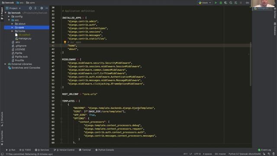Open the Services tool window tab
Image resolution: width=277 pixels, height=156 pixels.
[x=42, y=150]
